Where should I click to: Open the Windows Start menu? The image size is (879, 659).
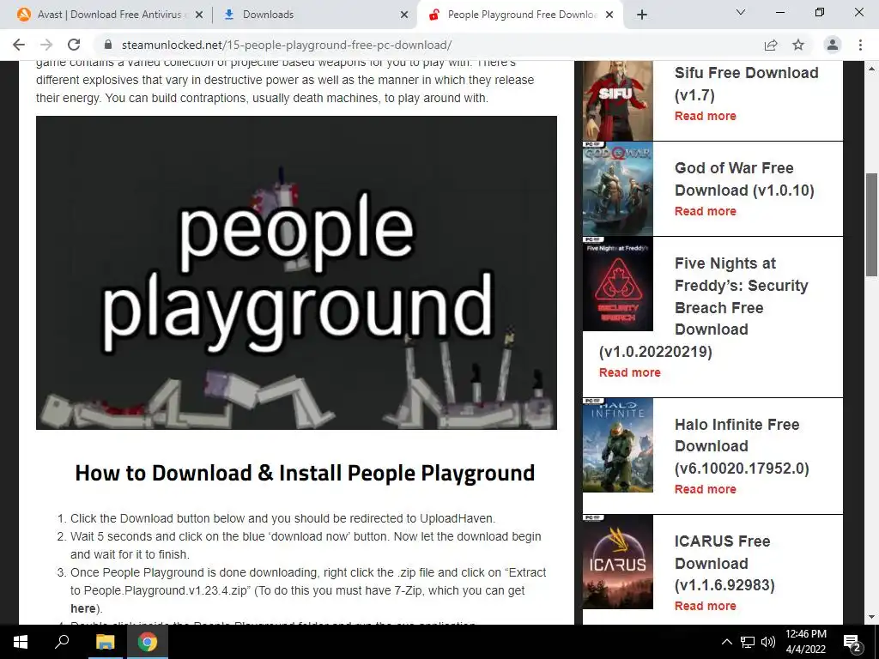[21, 642]
